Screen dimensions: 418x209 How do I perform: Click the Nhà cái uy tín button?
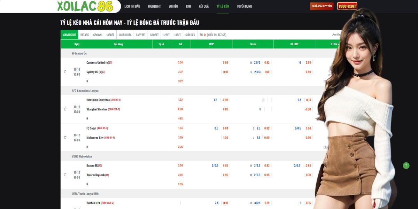click(322, 6)
